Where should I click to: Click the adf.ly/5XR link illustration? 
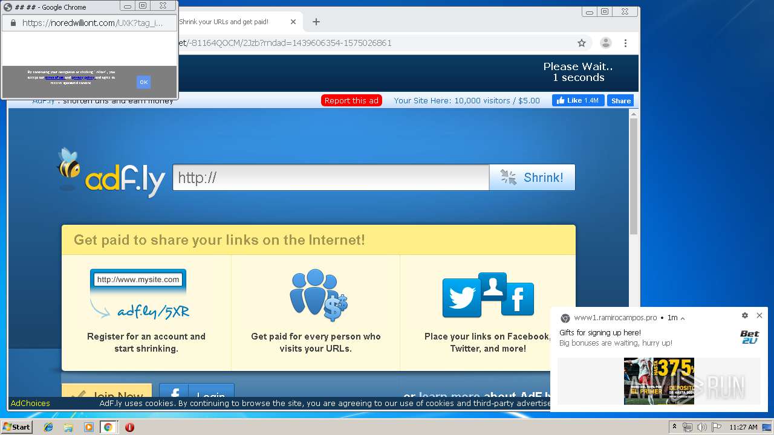click(x=140, y=294)
